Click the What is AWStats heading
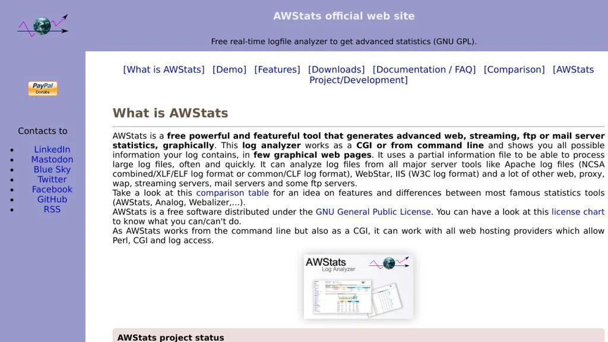Viewport: 608px width, 342px height. tap(170, 113)
